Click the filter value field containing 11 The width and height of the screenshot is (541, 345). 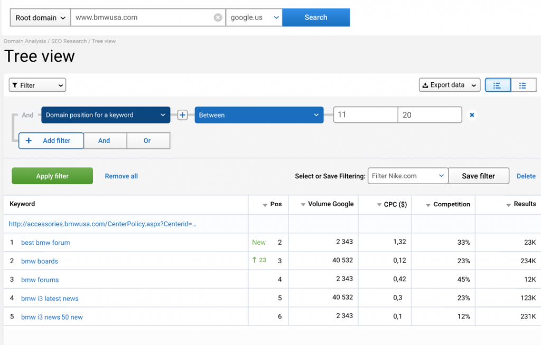click(365, 114)
